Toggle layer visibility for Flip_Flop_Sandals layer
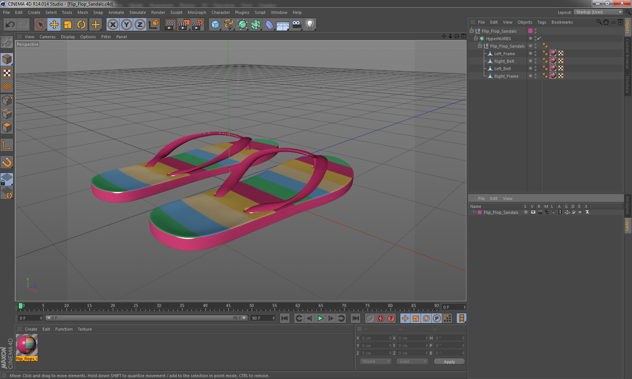 coord(533,212)
